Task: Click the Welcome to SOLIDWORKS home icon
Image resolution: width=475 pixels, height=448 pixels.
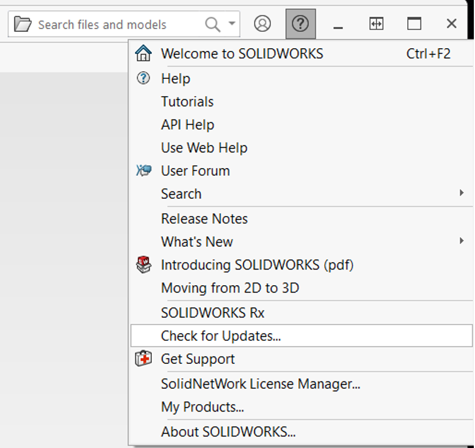Action: [143, 54]
